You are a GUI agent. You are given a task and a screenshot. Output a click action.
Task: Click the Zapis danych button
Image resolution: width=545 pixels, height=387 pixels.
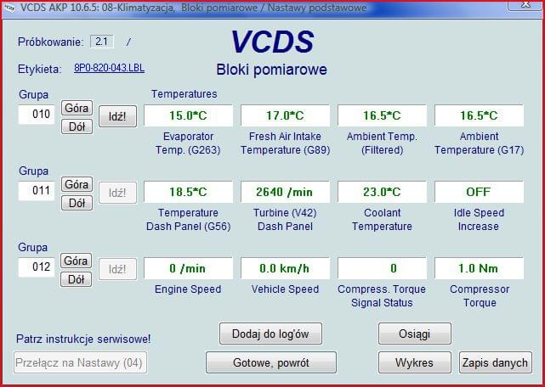[x=496, y=362]
